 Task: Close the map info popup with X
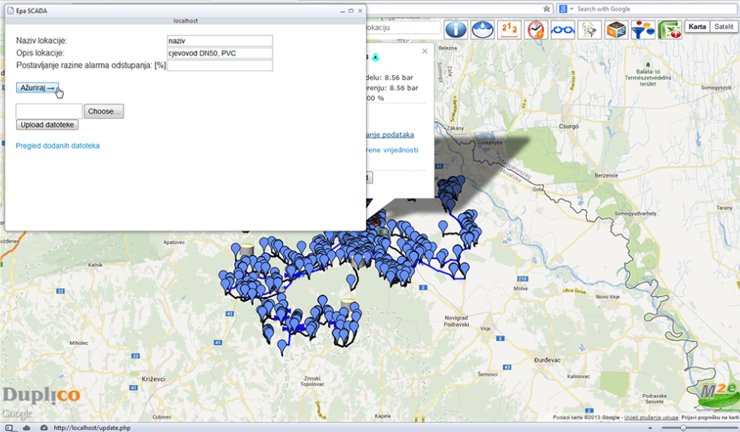pyautogui.click(x=425, y=51)
